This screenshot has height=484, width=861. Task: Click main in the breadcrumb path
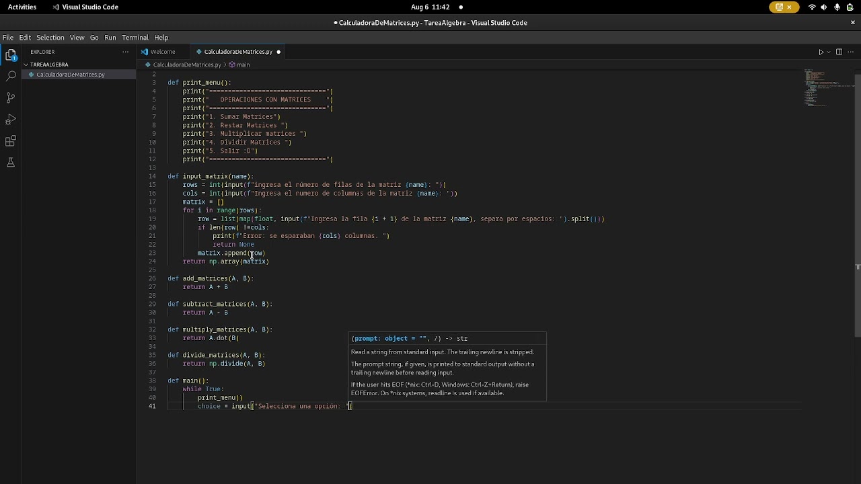243,65
